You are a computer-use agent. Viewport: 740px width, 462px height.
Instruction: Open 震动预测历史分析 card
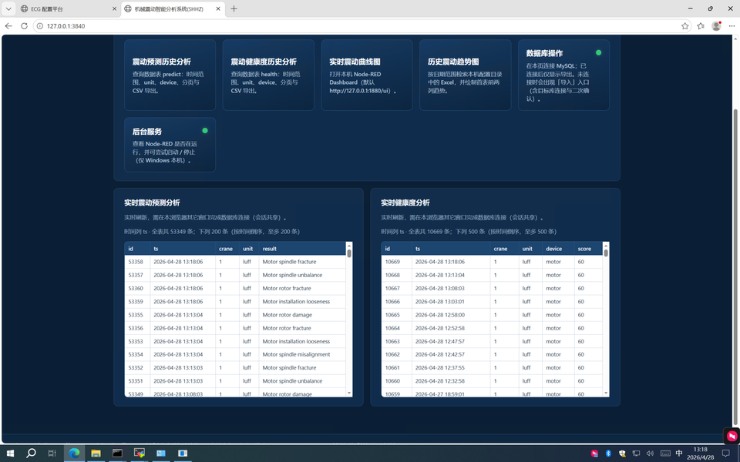tap(170, 75)
